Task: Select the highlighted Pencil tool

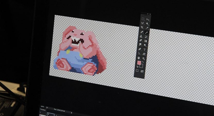Action: coord(146,33)
